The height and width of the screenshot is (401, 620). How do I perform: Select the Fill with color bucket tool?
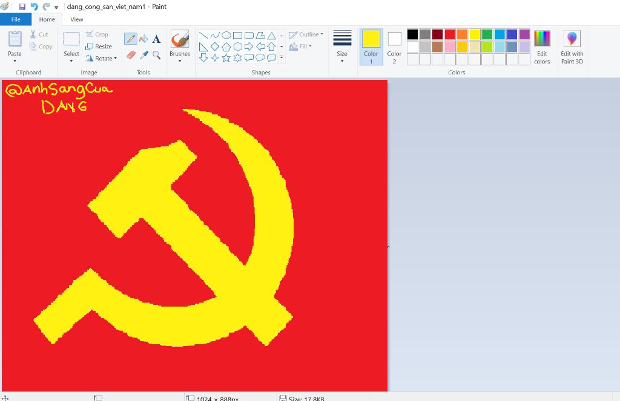pos(143,39)
